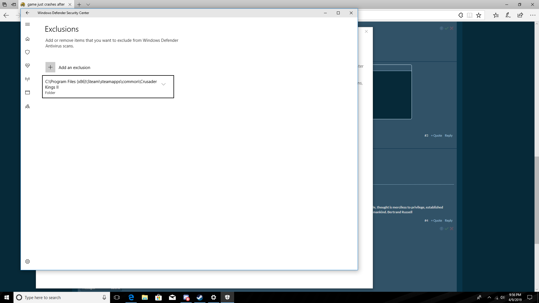Click the Cortana microphone icon
539x303 pixels.
(104, 297)
